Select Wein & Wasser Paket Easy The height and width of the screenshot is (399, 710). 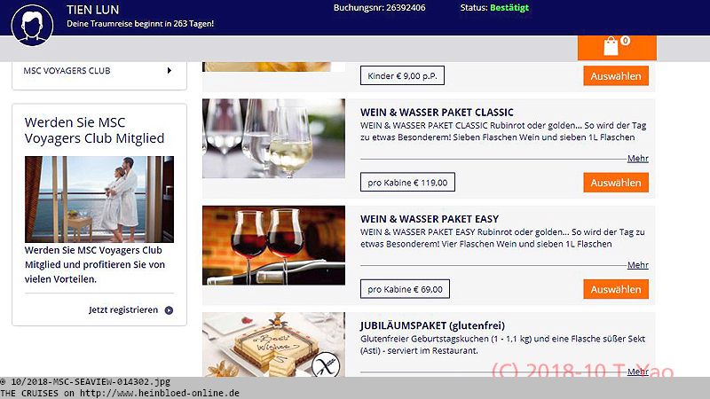[x=616, y=290]
